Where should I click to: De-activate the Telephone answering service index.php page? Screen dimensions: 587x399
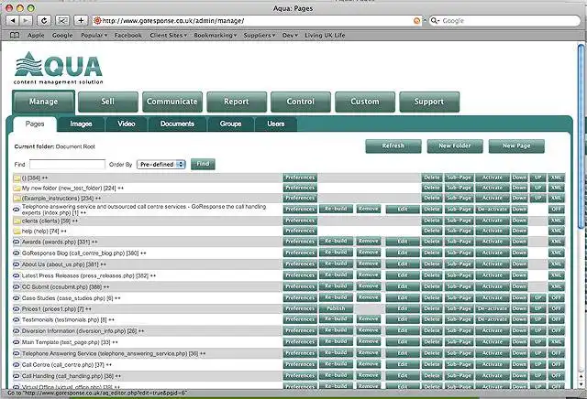(493, 210)
